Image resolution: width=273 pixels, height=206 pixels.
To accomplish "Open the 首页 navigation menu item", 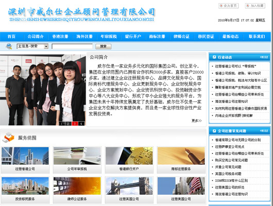I will [x=11, y=37].
